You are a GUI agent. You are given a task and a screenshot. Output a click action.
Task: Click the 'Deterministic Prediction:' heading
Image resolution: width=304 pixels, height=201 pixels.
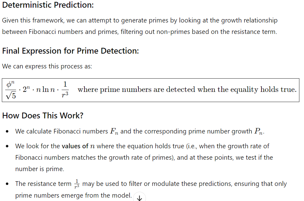coord(48,5)
